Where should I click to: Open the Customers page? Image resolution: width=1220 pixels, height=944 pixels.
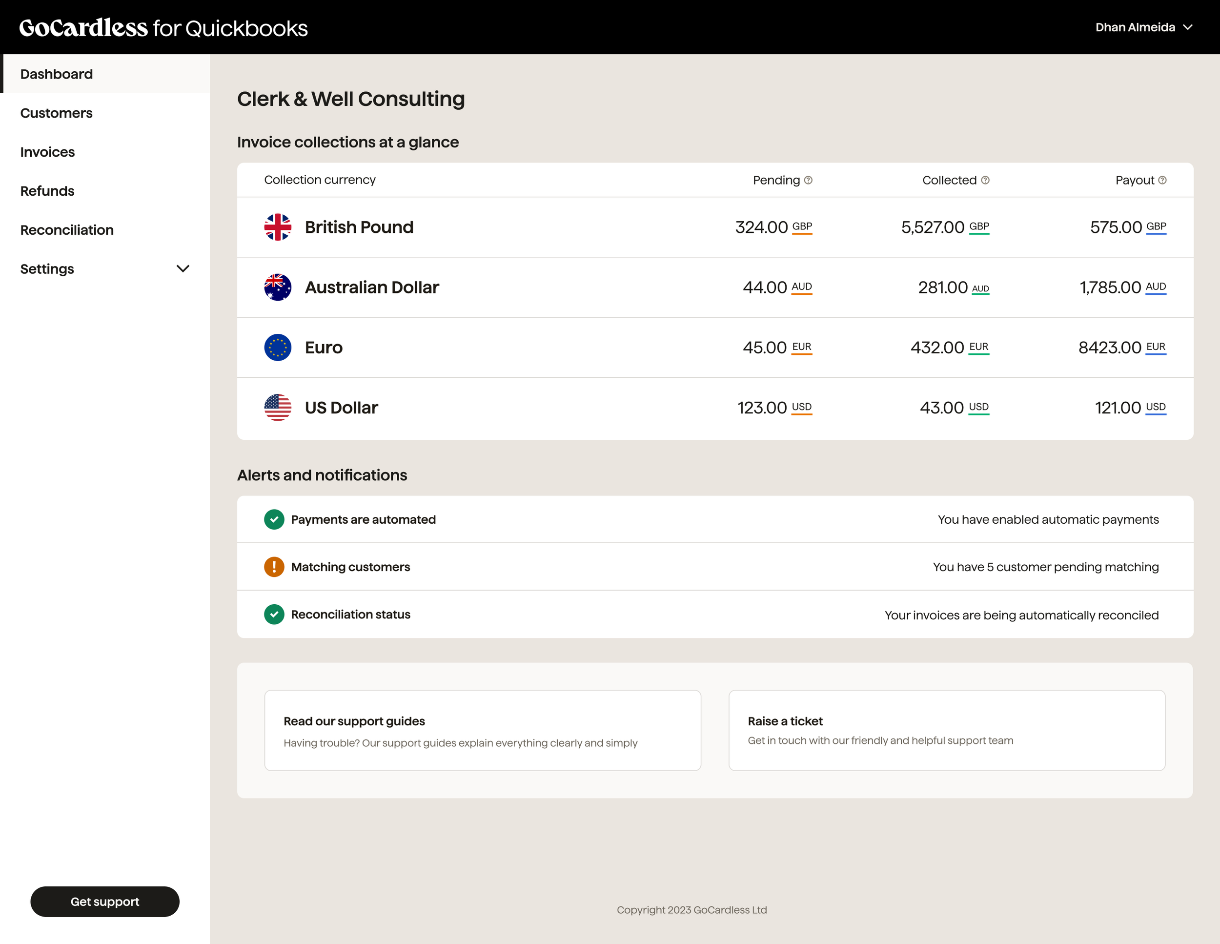pos(57,113)
